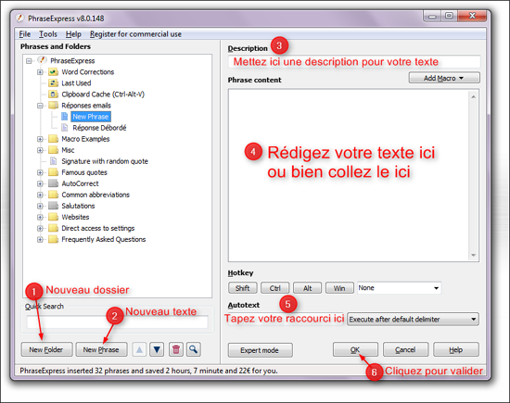The width and height of the screenshot is (510, 403).
Task: Click into the Autotext shortcut field
Action: point(286,319)
